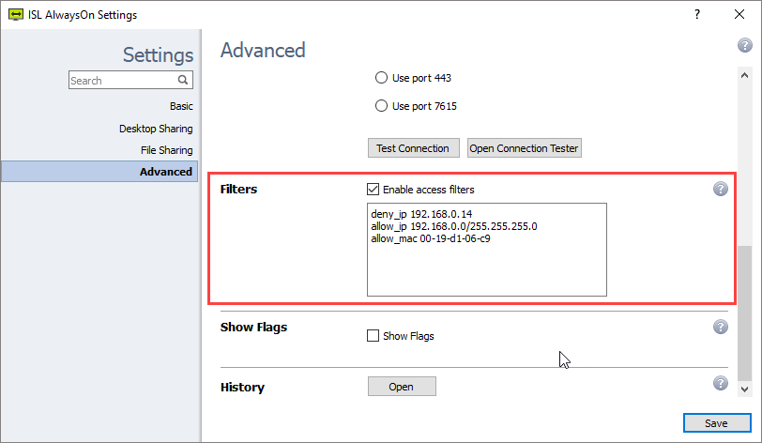This screenshot has height=443, width=762.
Task: Open help icon beside the Advanced heading
Action: (745, 46)
